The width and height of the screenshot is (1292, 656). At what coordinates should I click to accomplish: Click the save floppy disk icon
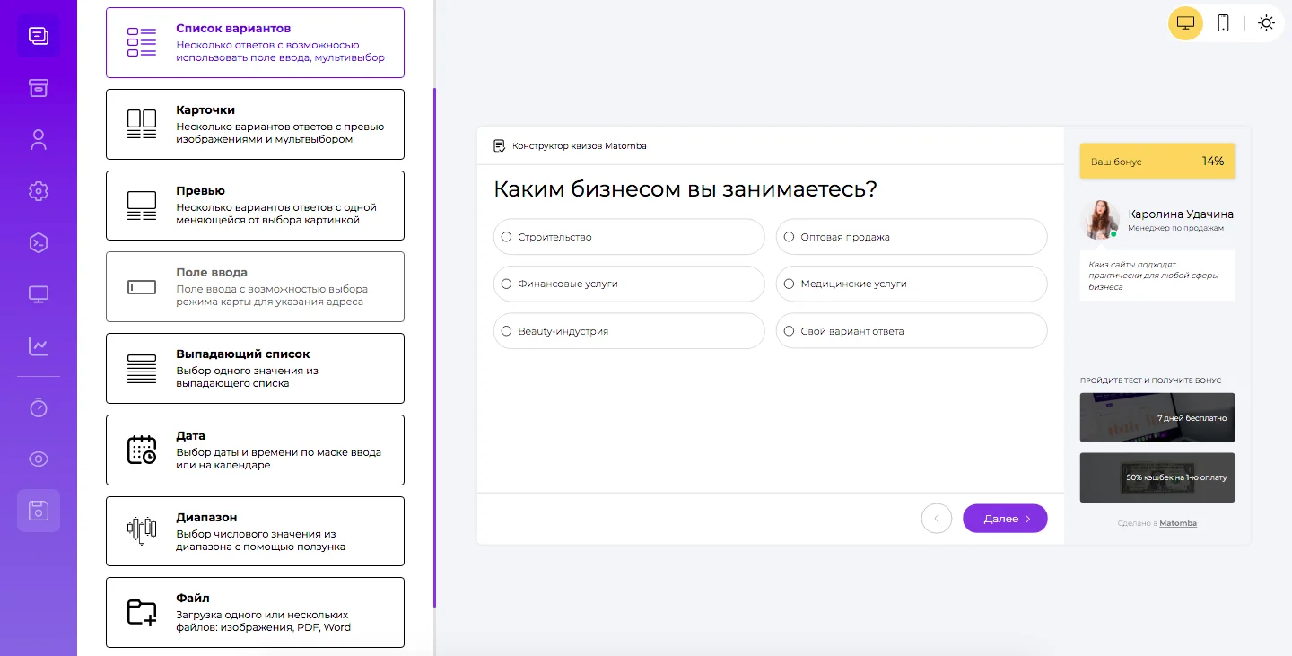pyautogui.click(x=39, y=511)
